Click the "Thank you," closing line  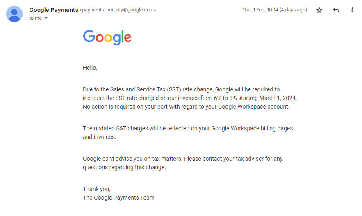97,189
